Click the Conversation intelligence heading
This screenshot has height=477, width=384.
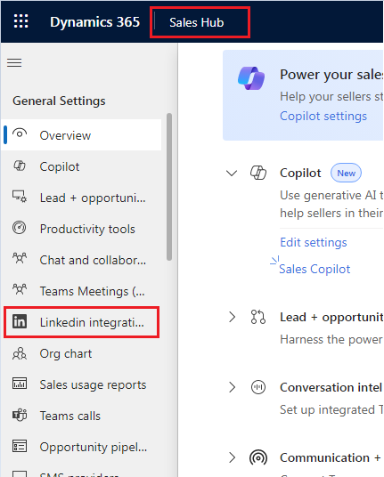(331, 388)
